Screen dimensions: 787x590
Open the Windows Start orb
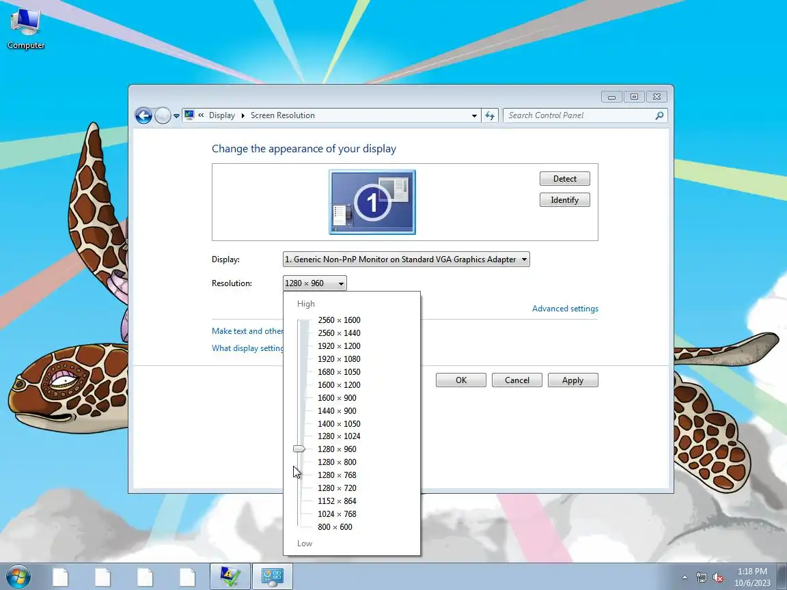click(18, 577)
